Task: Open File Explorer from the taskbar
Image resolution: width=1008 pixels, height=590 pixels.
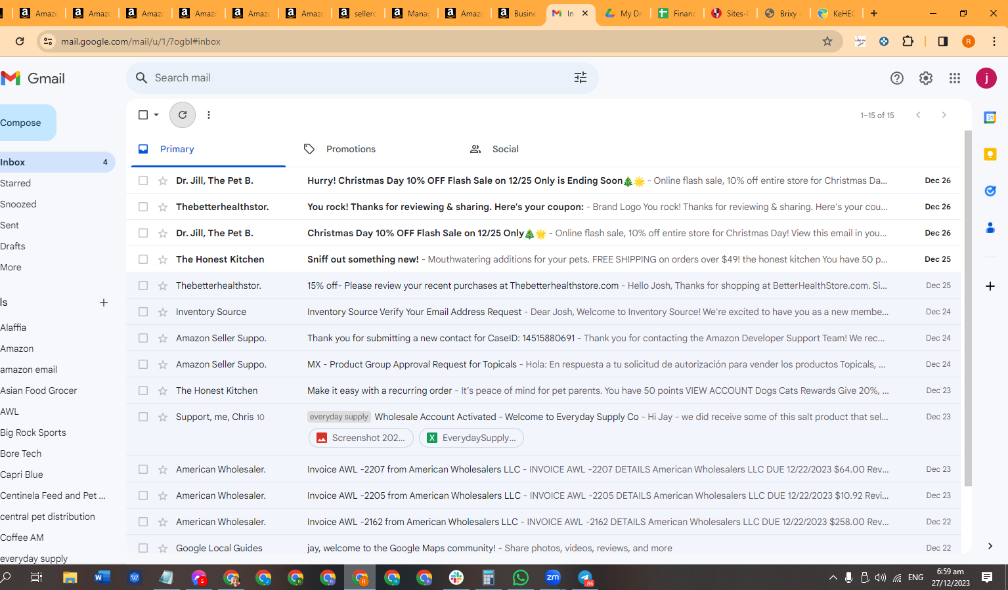Action: tap(70, 578)
